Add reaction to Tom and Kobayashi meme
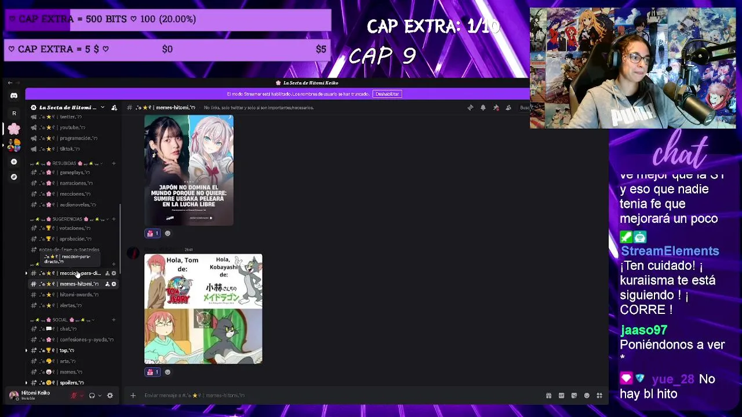The height and width of the screenshot is (417, 742). coord(168,372)
